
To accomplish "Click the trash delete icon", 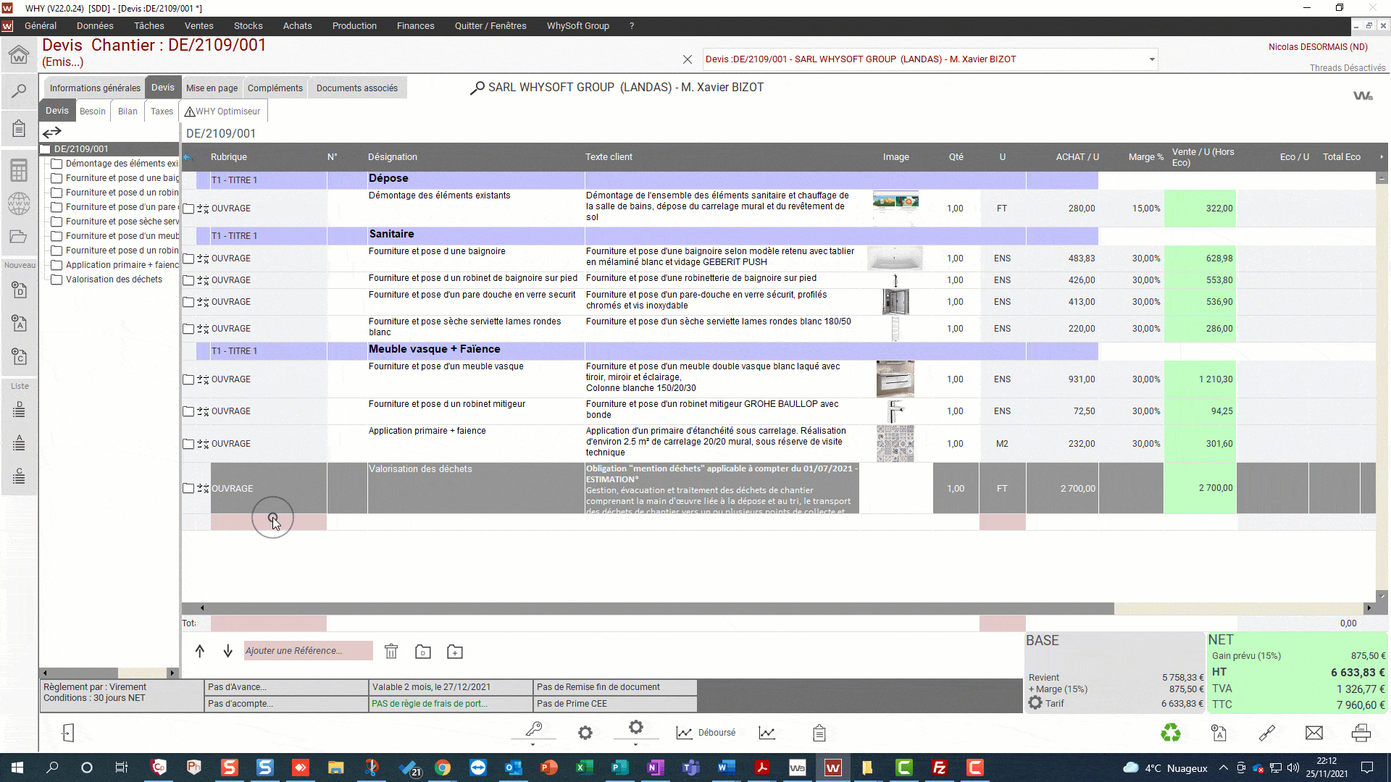I will [x=391, y=652].
